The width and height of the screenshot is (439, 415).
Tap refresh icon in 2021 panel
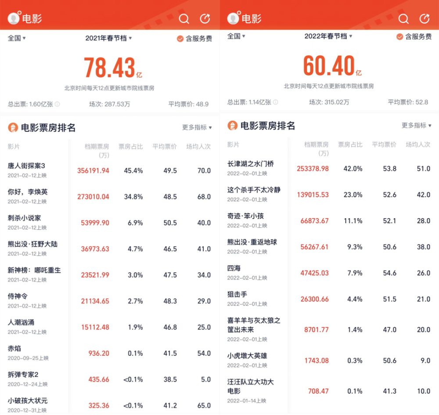pos(205,18)
